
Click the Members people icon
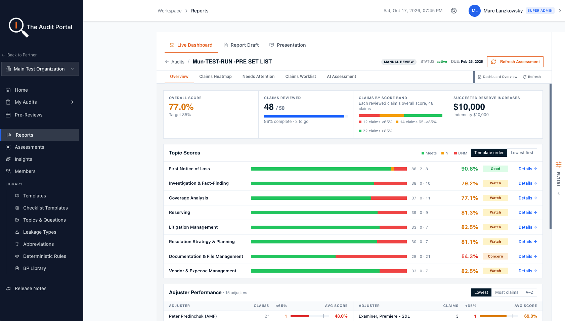click(8, 171)
